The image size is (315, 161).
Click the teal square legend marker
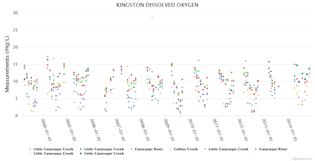pyautogui.click(x=81, y=153)
